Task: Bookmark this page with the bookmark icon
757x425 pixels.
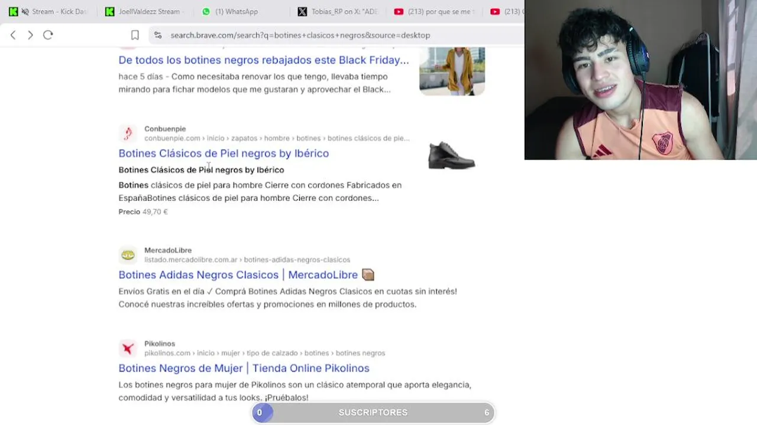Action: click(x=135, y=35)
